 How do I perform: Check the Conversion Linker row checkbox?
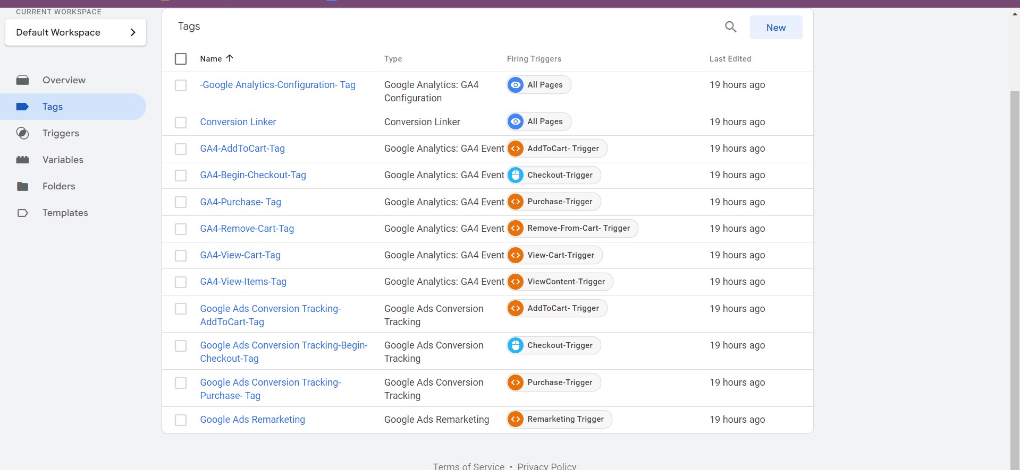point(181,123)
